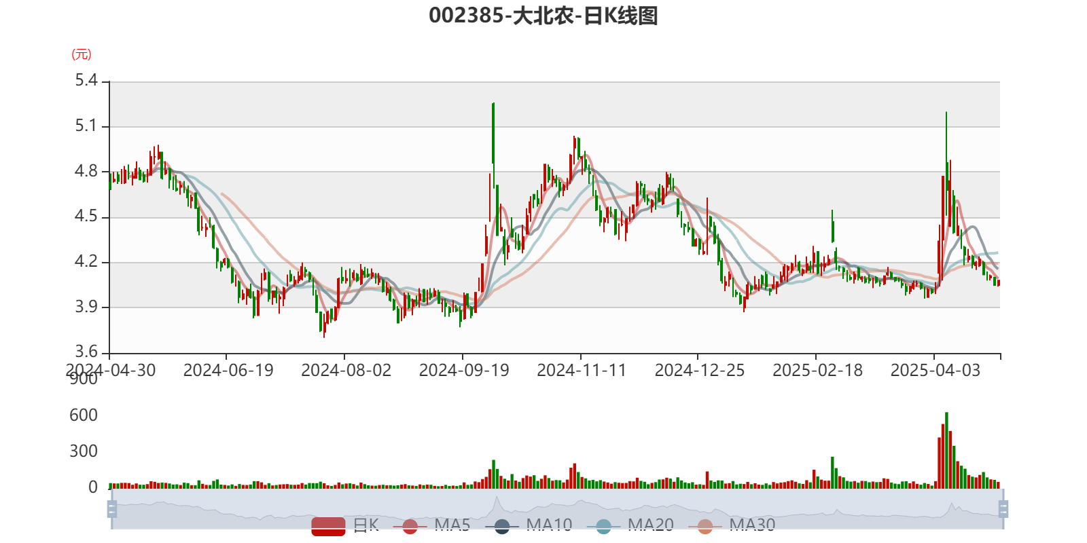Click the 300 volume axis label
The height and width of the screenshot is (543, 1087).
84,451
